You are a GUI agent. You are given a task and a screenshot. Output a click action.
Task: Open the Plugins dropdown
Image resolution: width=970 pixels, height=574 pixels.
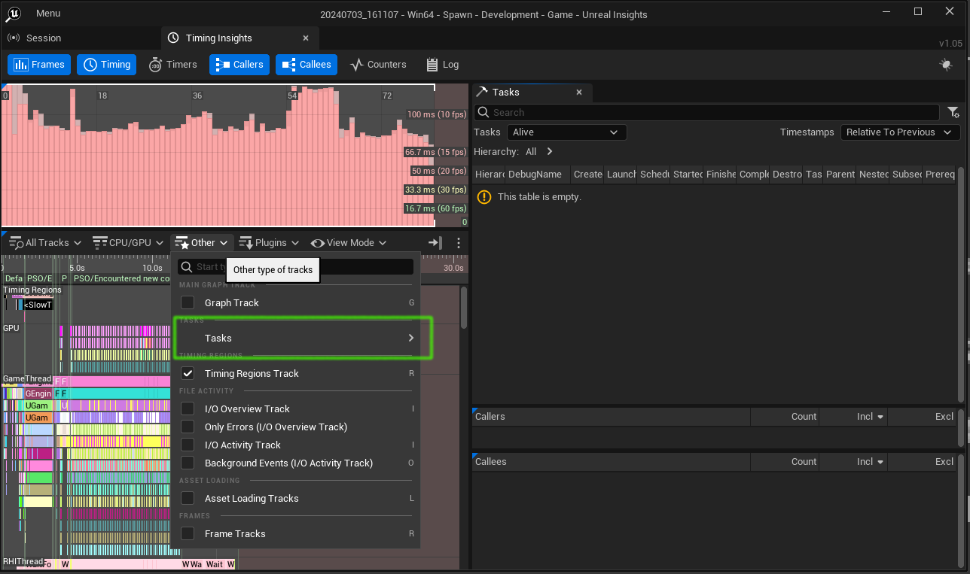click(x=269, y=242)
